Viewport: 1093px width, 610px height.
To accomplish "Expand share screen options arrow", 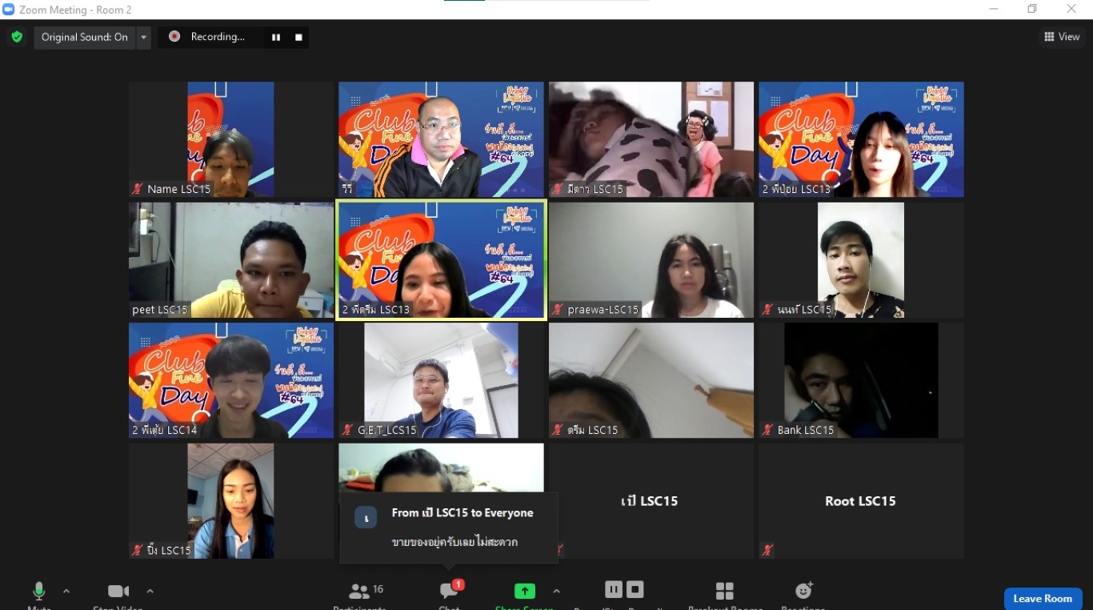I will click(x=556, y=592).
